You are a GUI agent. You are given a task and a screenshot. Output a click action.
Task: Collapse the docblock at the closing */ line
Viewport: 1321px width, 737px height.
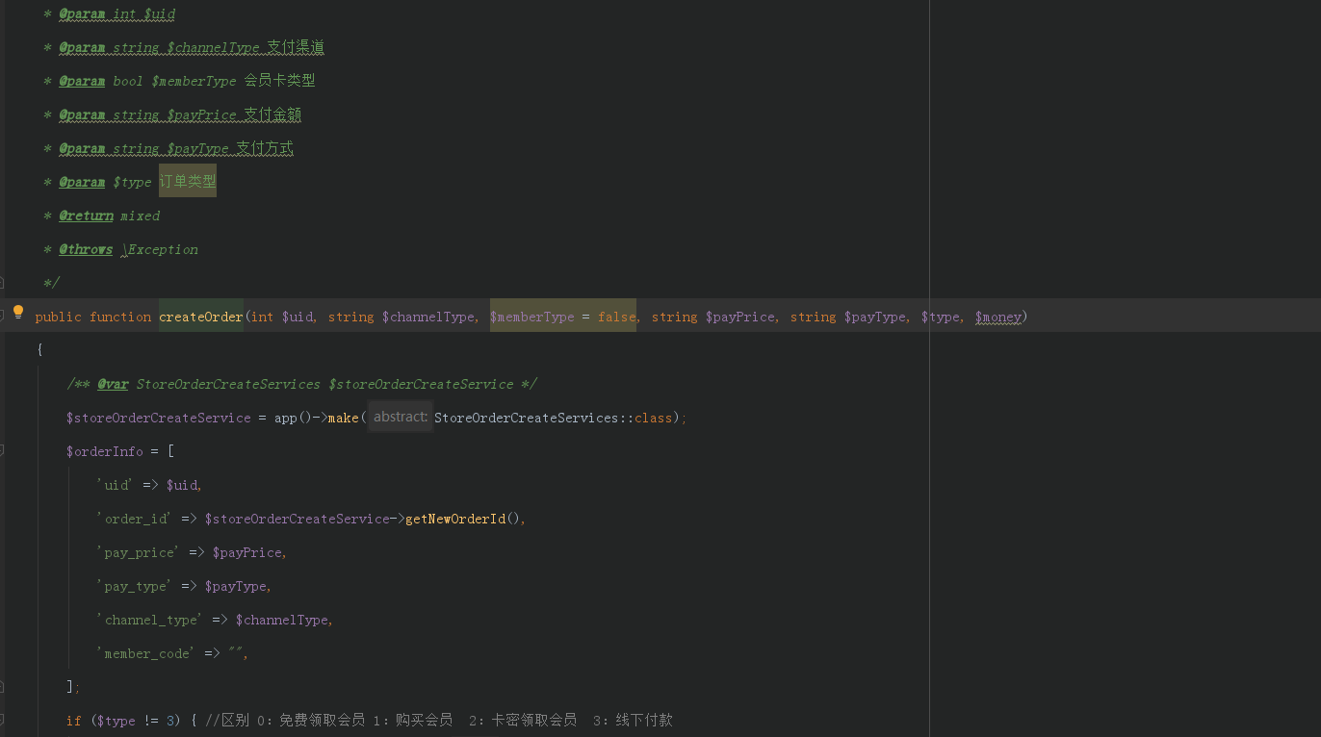[x=1, y=283]
